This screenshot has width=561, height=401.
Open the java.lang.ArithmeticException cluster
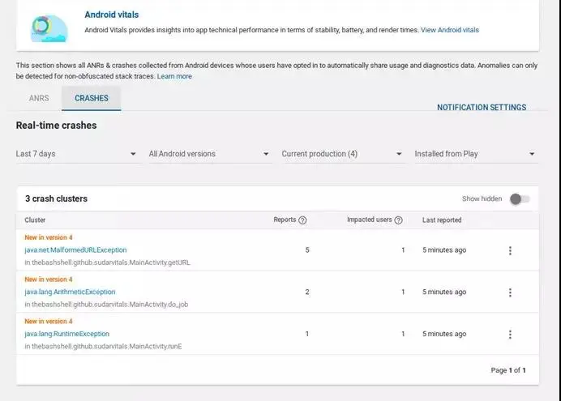70,292
